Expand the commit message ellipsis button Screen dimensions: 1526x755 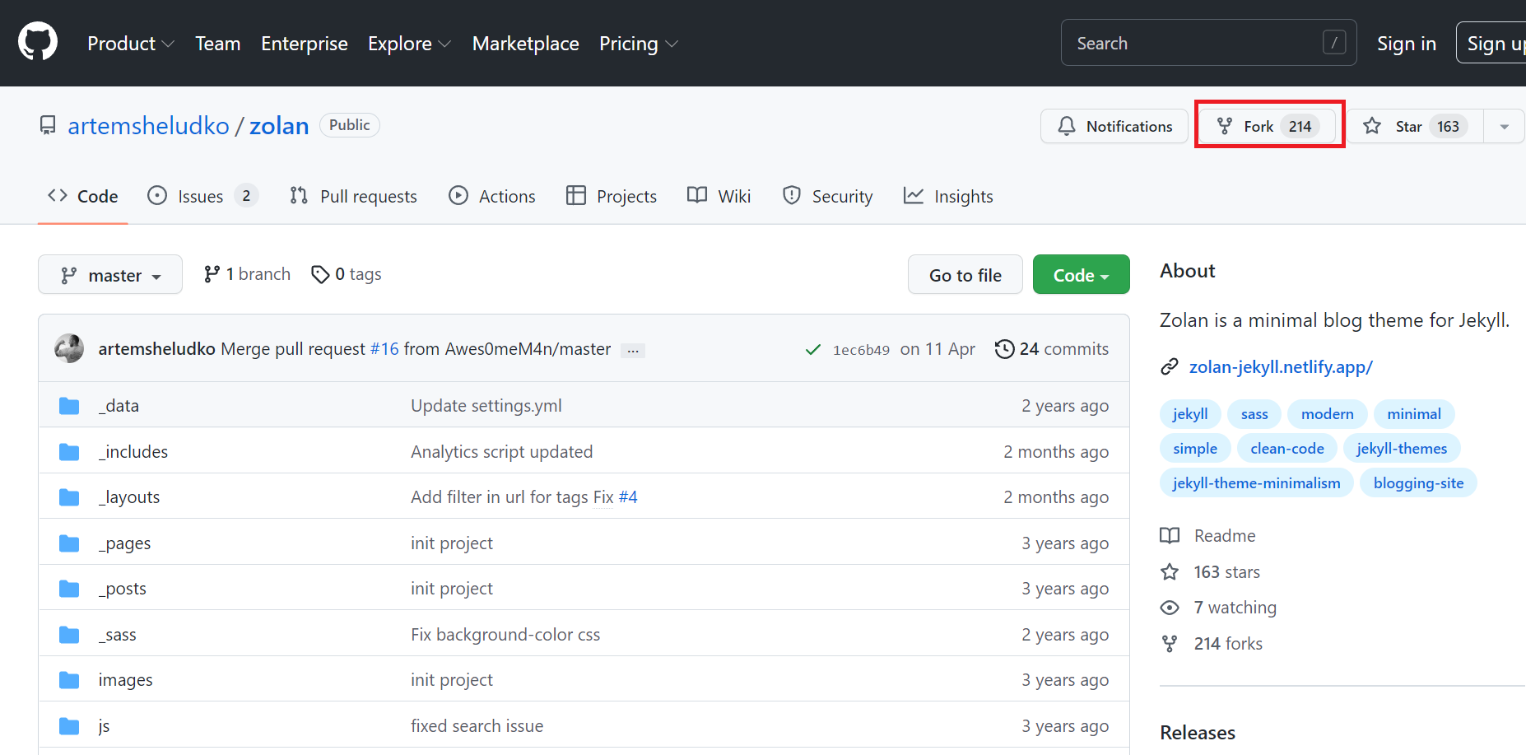click(x=632, y=351)
